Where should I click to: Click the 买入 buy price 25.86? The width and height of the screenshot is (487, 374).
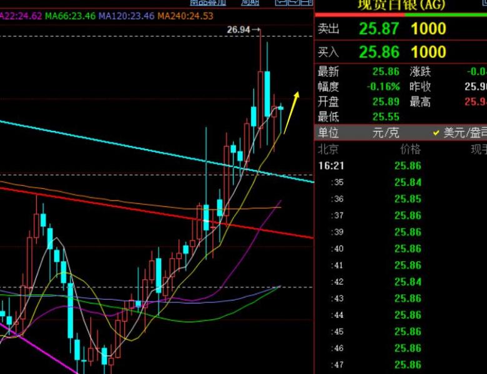[379, 52]
